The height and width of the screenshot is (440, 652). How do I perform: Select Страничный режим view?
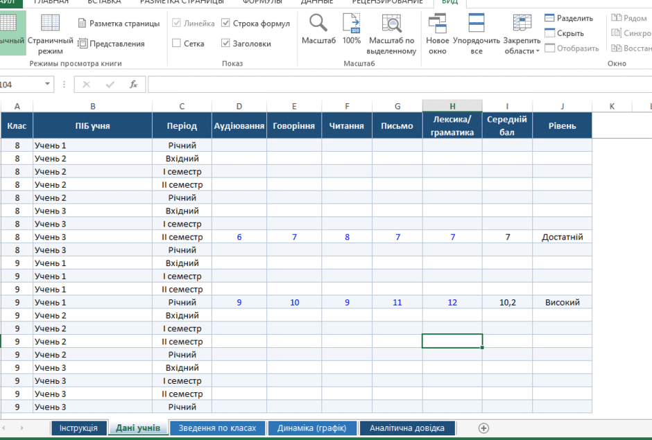coord(51,33)
